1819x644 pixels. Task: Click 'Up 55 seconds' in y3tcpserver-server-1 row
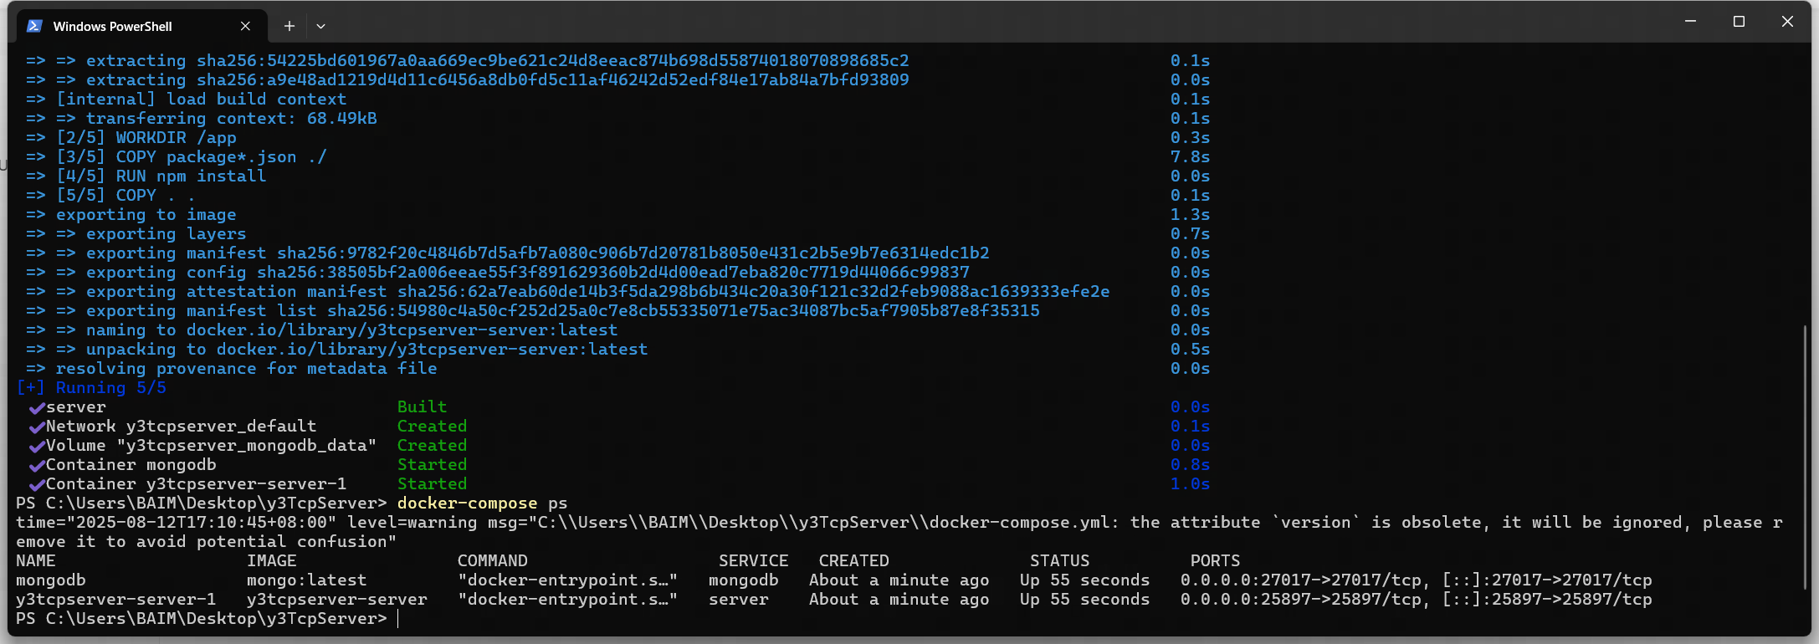[x=1084, y=600]
